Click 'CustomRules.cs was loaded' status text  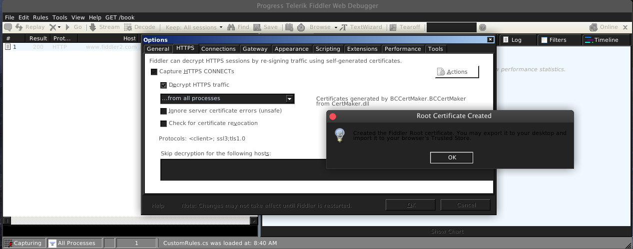coord(220,243)
